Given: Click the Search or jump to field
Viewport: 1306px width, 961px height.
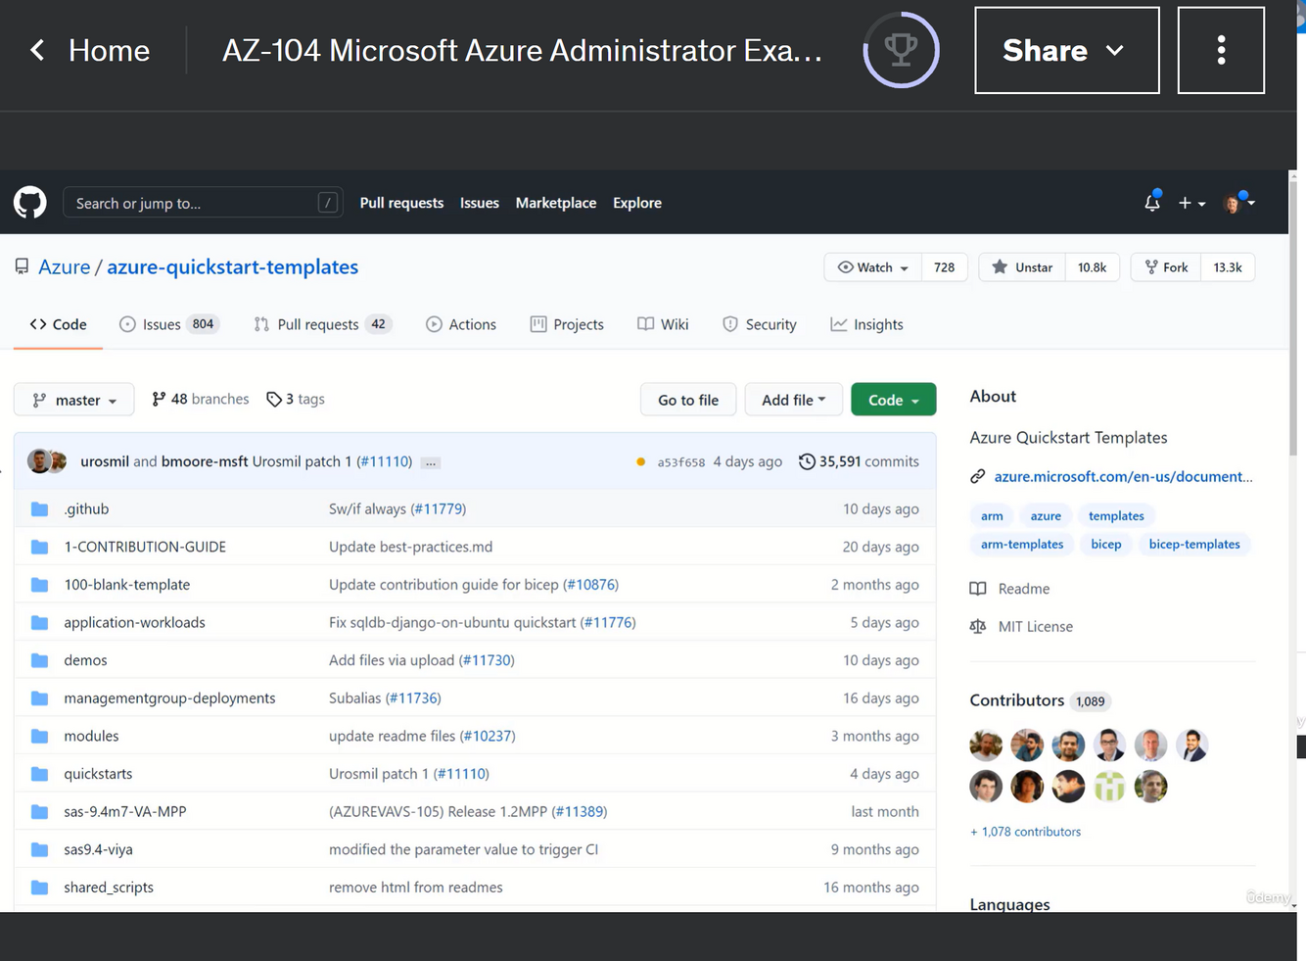Looking at the screenshot, I should [x=203, y=203].
